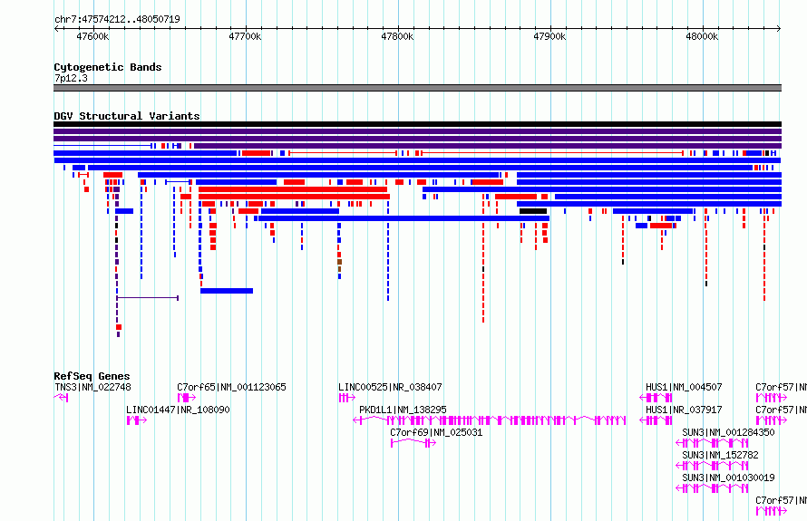
Task: Select the chr7:47574212..48050719 coordinate label
Action: (117, 19)
